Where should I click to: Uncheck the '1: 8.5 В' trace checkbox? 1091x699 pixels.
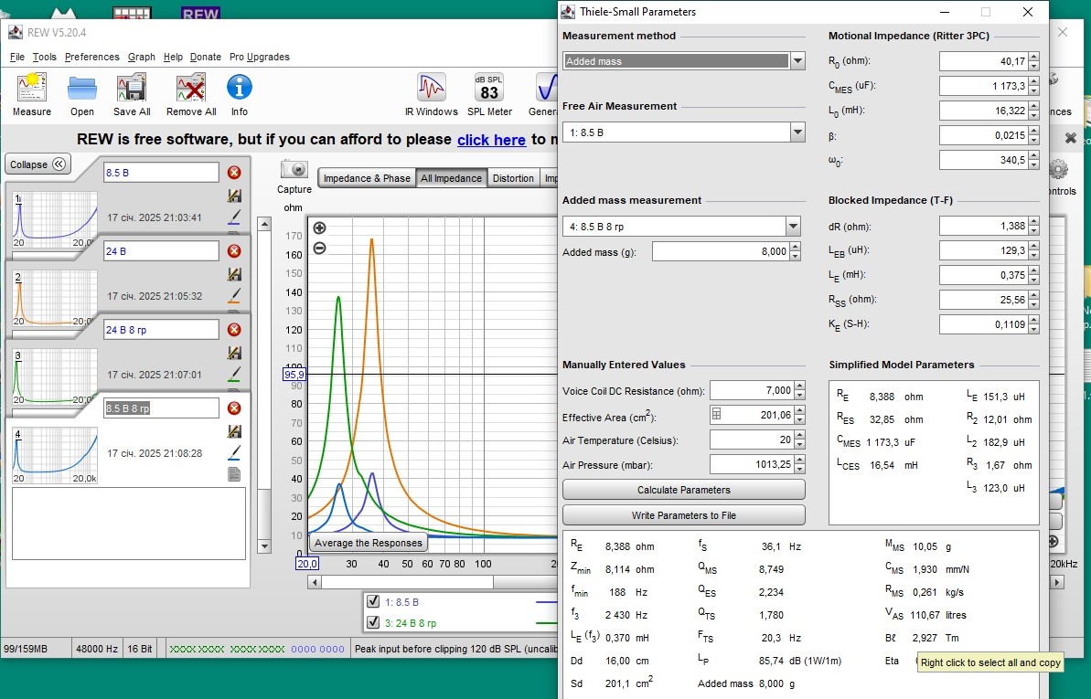[373, 602]
